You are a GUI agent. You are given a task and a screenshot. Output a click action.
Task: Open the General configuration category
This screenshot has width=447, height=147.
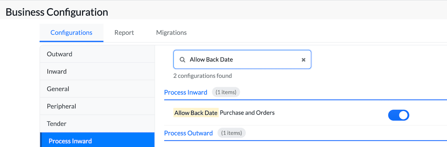point(58,89)
